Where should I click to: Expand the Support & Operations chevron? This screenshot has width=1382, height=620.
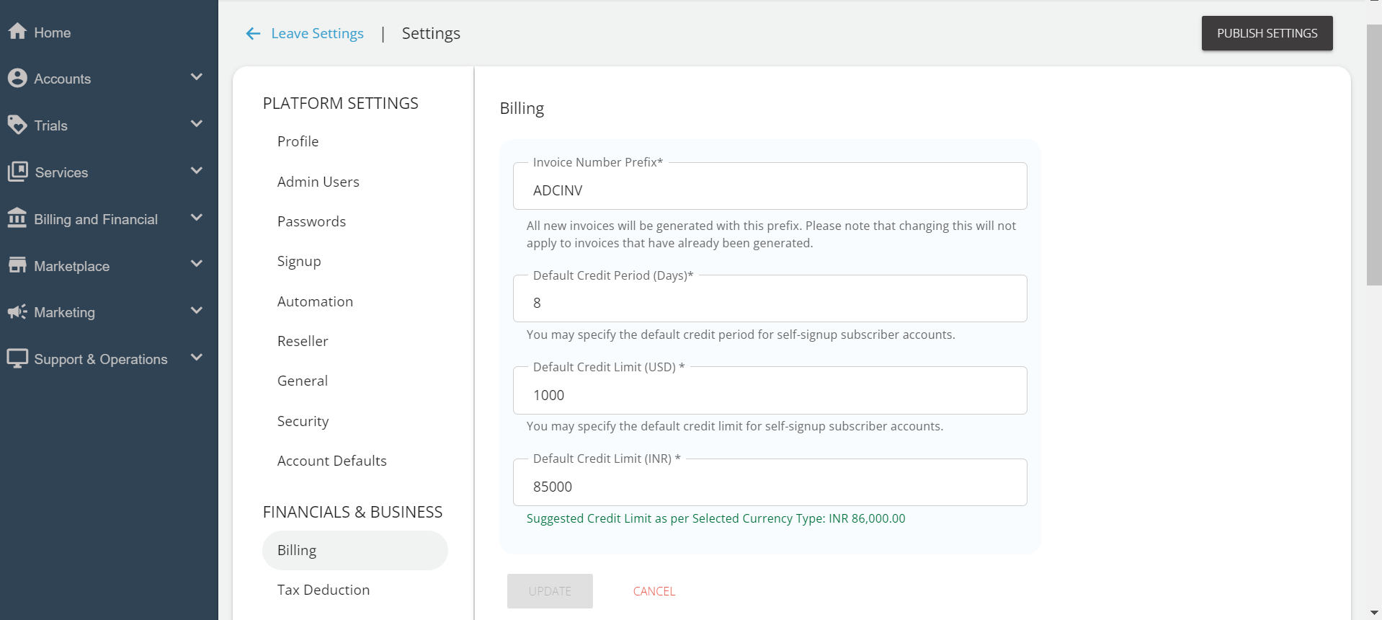pyautogui.click(x=196, y=358)
